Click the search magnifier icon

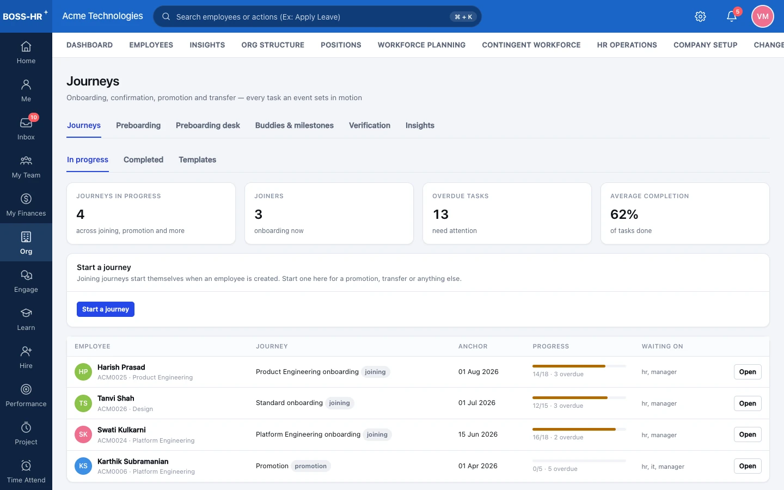pyautogui.click(x=166, y=16)
